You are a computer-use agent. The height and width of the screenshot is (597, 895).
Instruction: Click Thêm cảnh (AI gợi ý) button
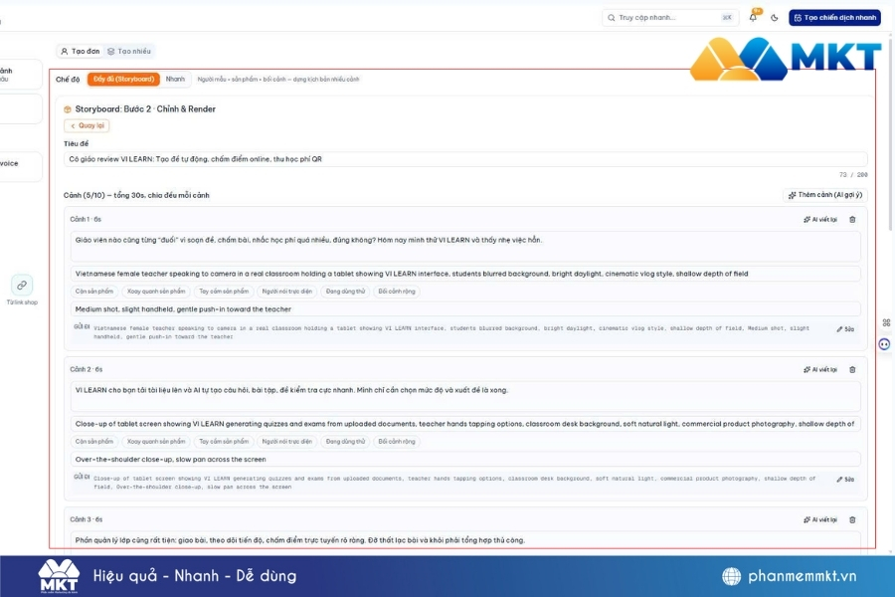pos(824,195)
